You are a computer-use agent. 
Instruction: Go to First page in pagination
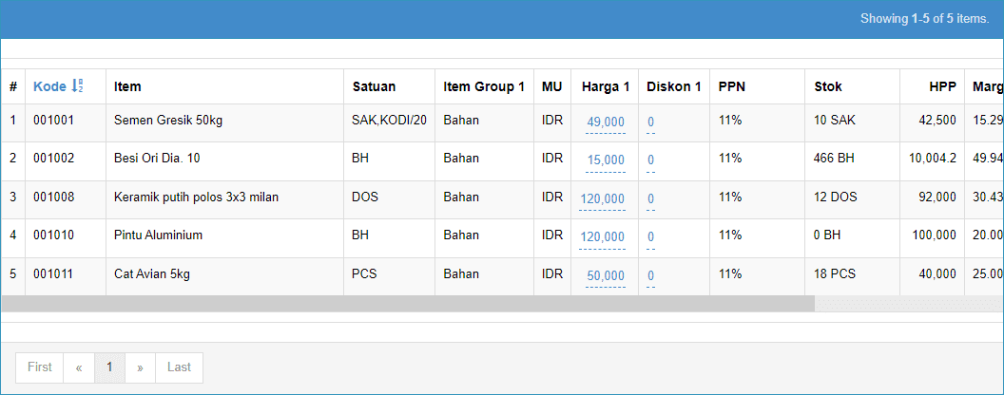tap(40, 367)
